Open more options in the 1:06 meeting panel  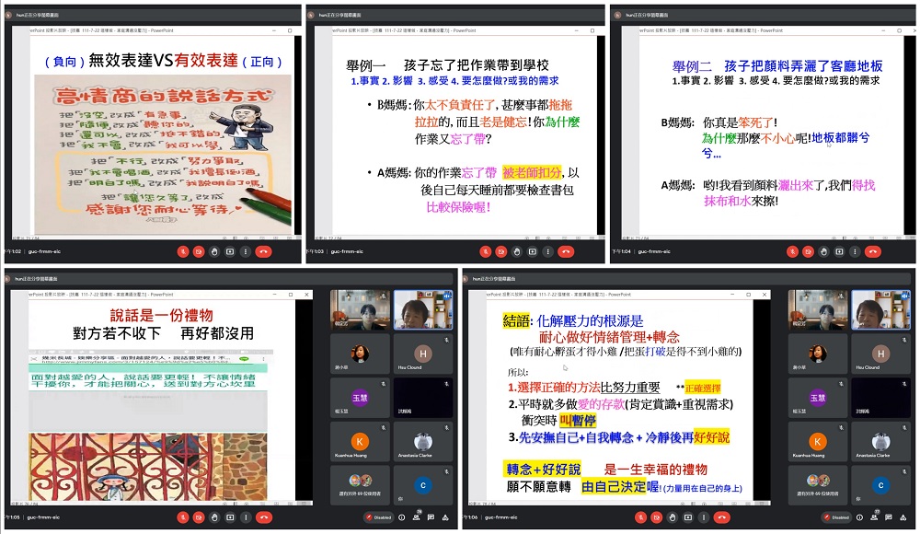click(x=703, y=517)
